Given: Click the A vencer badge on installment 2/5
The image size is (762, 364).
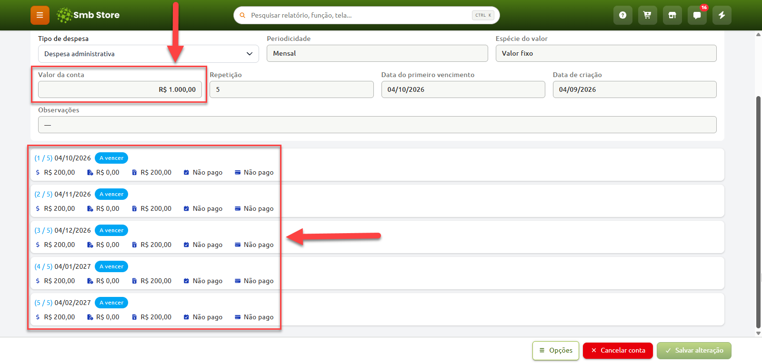Looking at the screenshot, I should 111,194.
